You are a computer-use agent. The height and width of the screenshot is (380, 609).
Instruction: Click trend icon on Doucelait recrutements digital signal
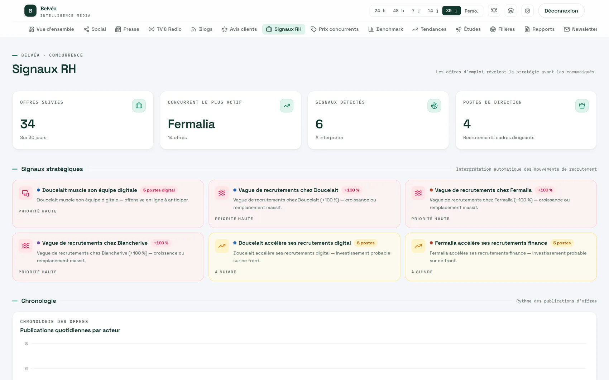222,246
